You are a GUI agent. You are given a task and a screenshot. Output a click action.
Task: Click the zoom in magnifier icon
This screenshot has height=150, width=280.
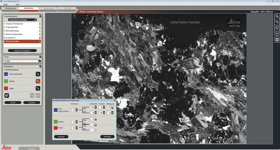tap(277, 16)
